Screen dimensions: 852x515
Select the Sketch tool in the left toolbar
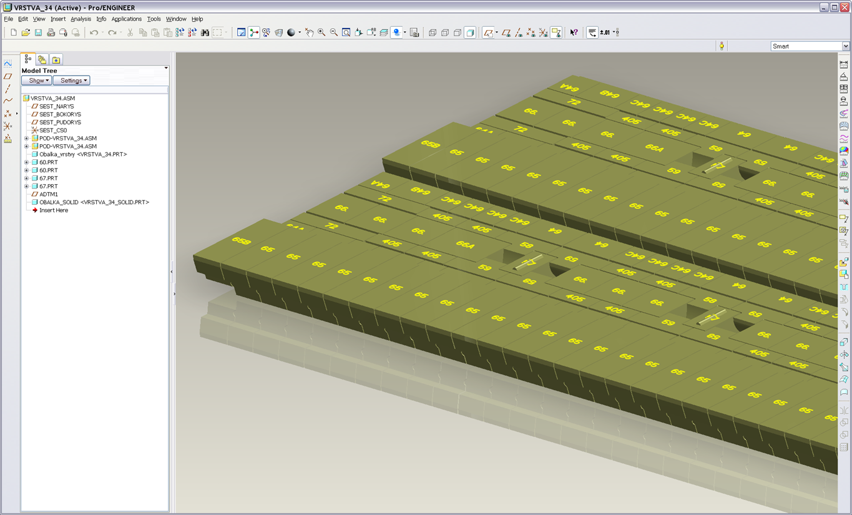pyautogui.click(x=7, y=64)
